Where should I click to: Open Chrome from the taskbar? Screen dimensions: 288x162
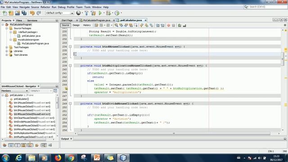[x=71, y=158]
